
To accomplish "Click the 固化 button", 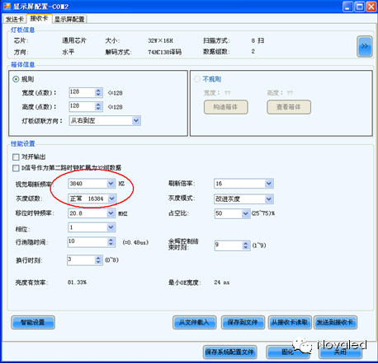I will tap(287, 352).
